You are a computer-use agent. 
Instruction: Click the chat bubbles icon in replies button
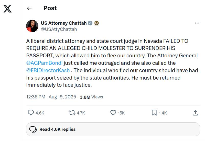pyautogui.click(x=33, y=129)
